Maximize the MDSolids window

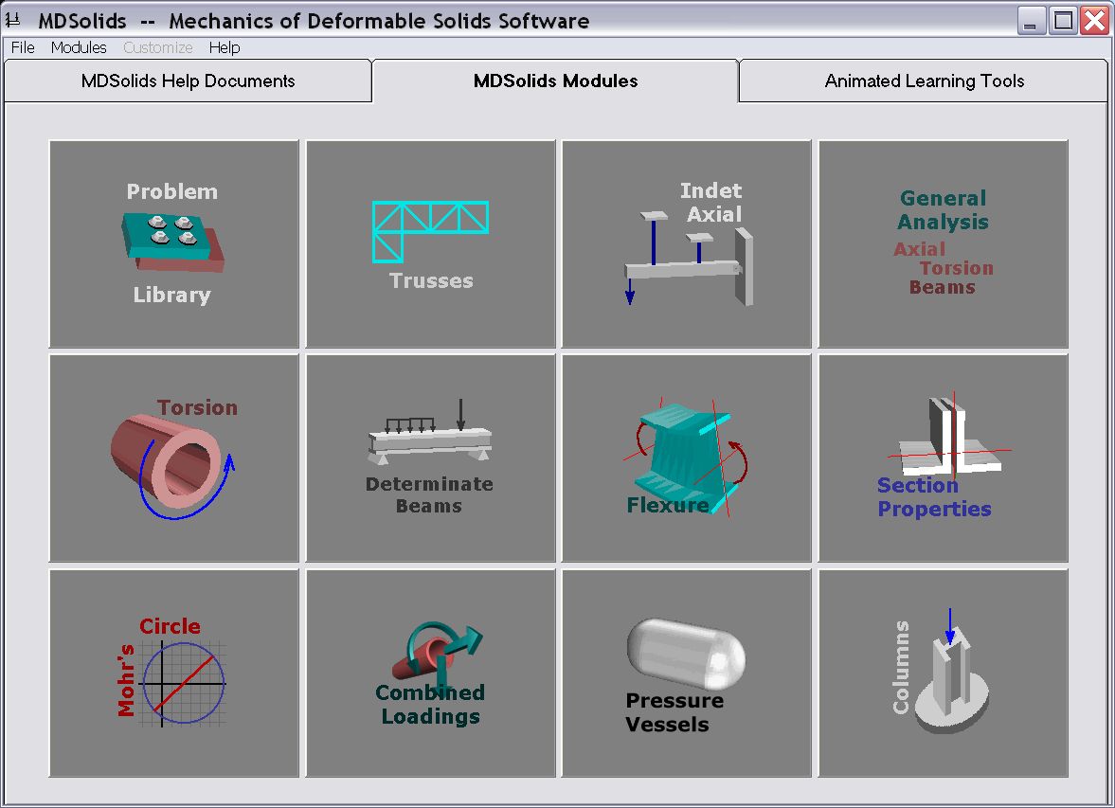pyautogui.click(x=1063, y=20)
